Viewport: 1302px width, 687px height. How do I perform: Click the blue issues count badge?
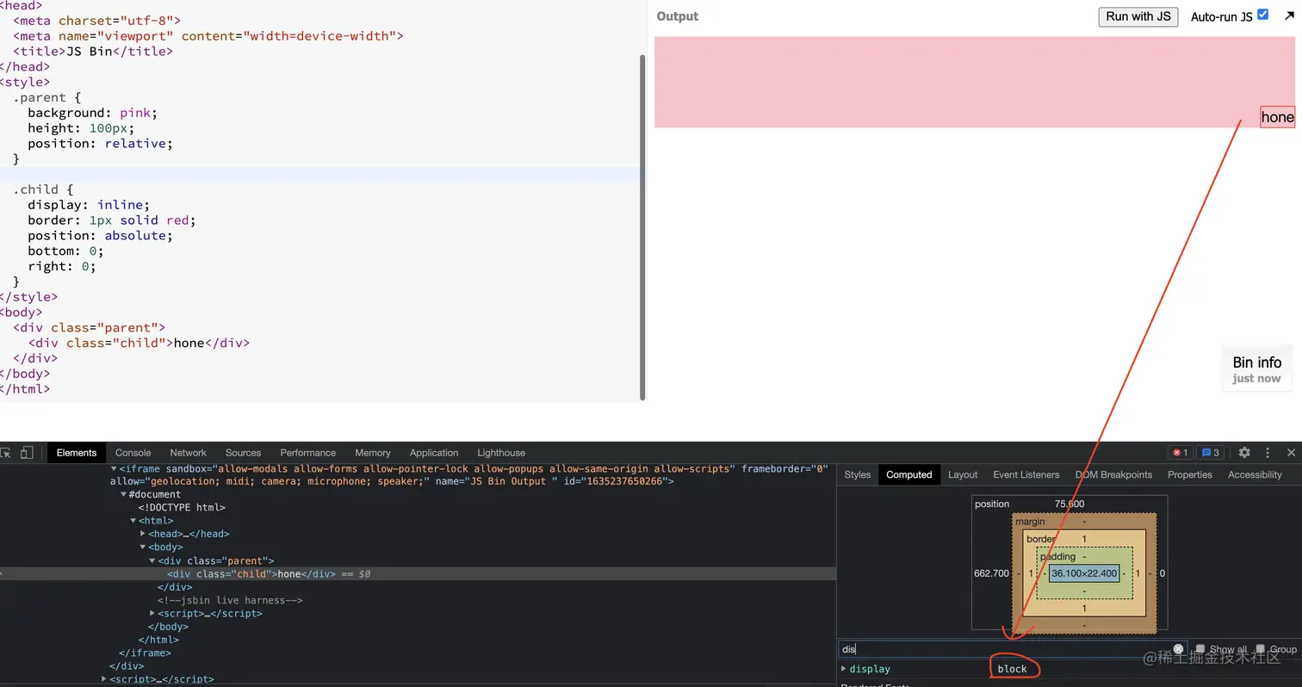coord(1211,453)
